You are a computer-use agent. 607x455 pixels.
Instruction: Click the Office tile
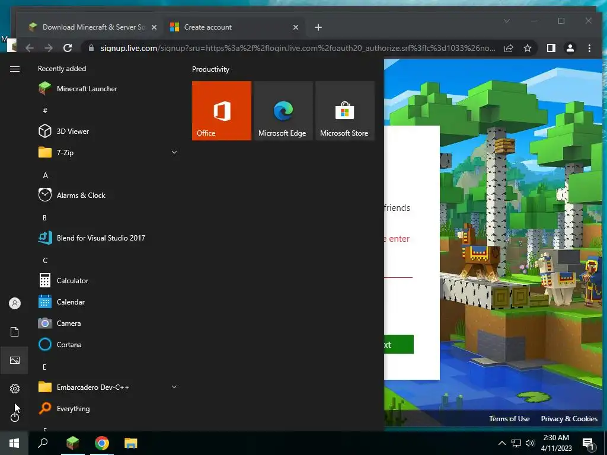(222, 111)
